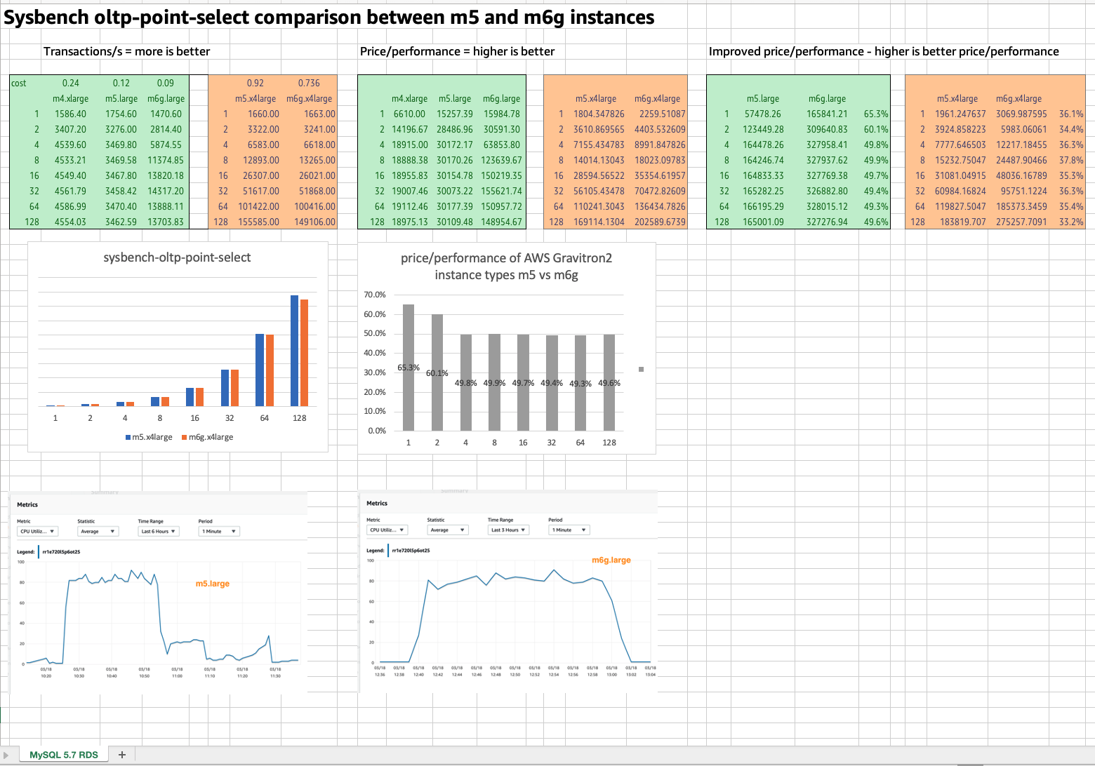The height and width of the screenshot is (766, 1095).
Task: Open Period 1 Minute dropdown in m6g.large panel
Action: coord(569,530)
